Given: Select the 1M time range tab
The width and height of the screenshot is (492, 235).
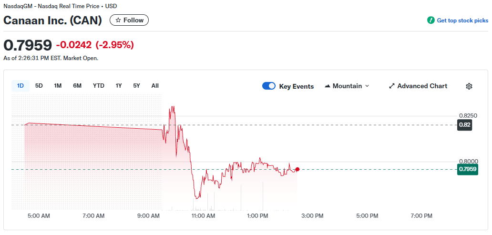Looking at the screenshot, I should tap(58, 86).
